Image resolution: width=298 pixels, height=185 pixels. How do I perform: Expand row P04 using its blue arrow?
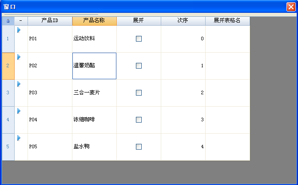[19, 111]
